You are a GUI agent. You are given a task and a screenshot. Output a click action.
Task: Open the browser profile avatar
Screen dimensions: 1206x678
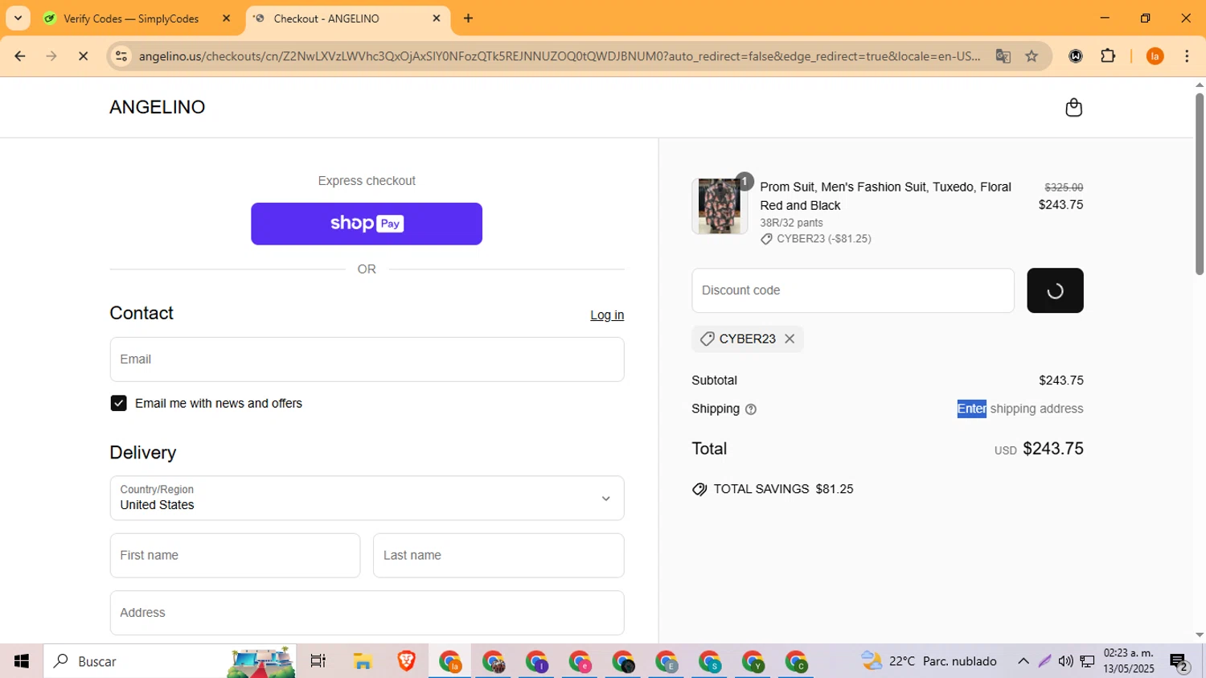pyautogui.click(x=1155, y=56)
